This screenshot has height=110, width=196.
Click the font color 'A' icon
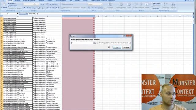click(x=43, y=8)
